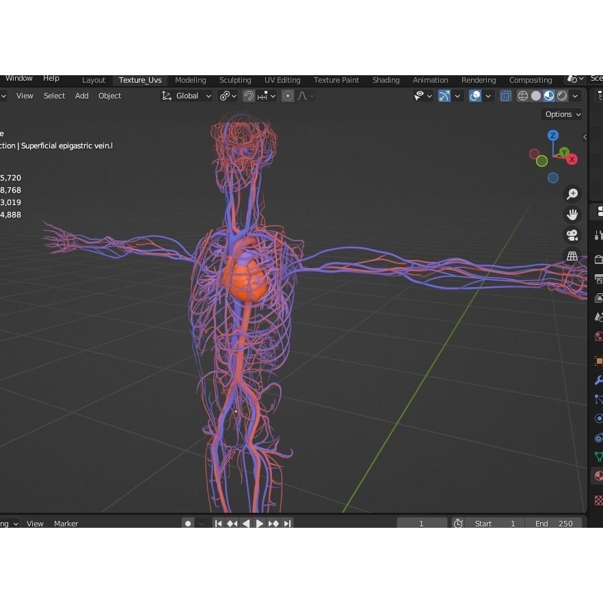Viewport: 603px width, 603px height.
Task: Expand the Options dropdown in the viewport
Action: (x=561, y=114)
